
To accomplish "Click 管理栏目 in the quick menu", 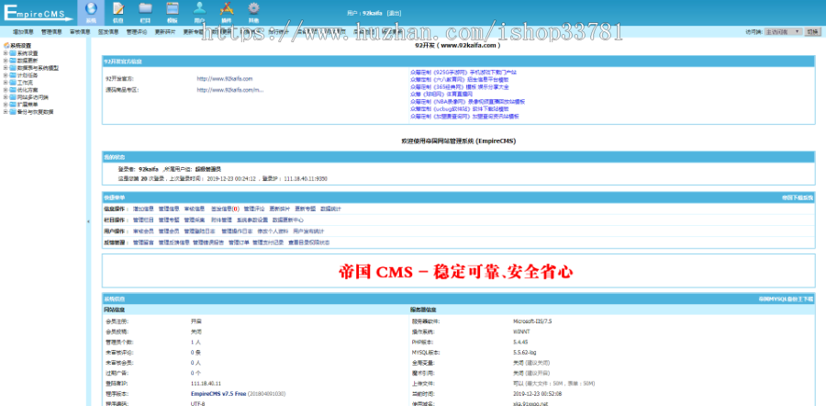I will [143, 220].
